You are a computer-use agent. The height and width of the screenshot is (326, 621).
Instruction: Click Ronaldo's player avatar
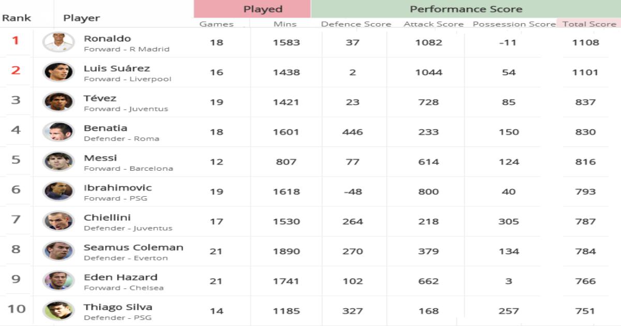[58, 42]
